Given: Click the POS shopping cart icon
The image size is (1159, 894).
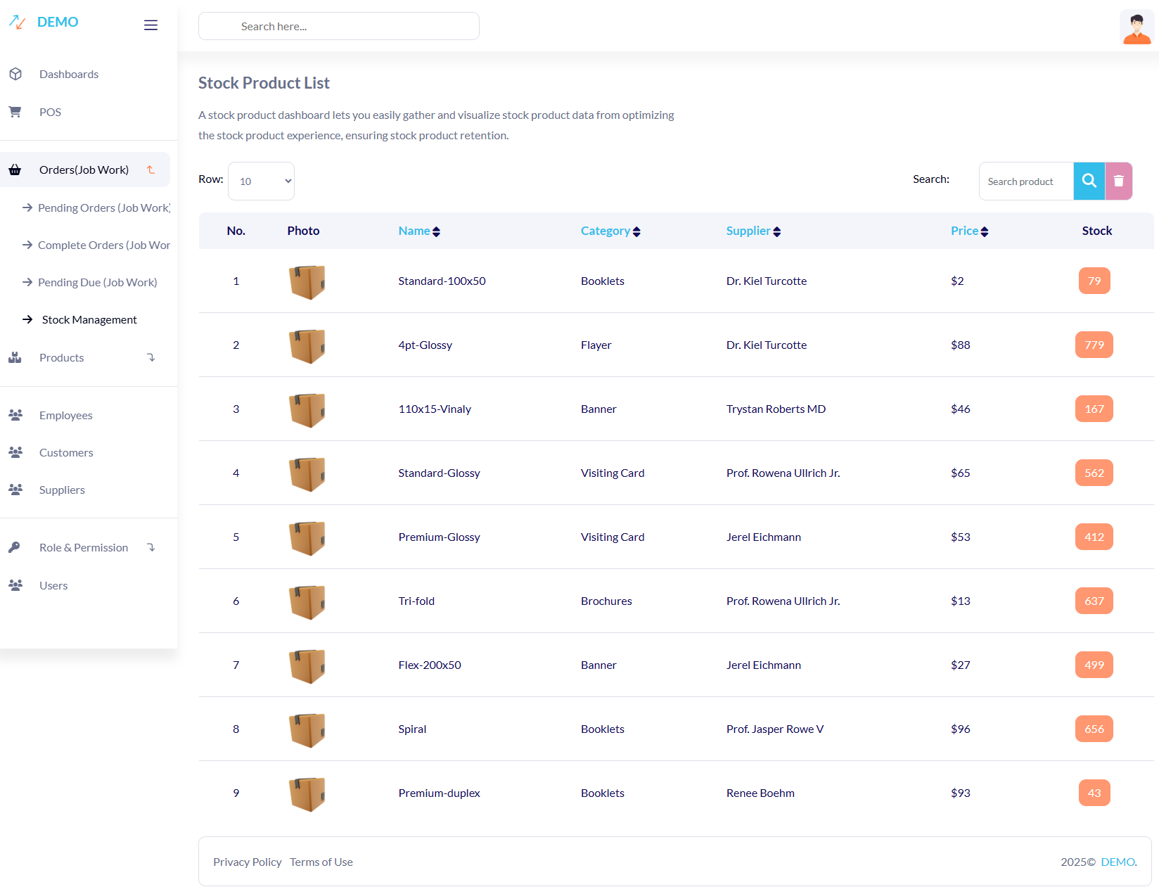Looking at the screenshot, I should [x=15, y=112].
